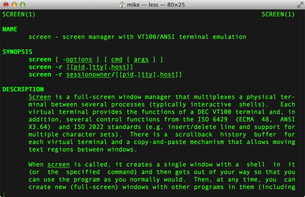The width and height of the screenshot is (305, 197).
Task: Click the word 'insert/delete' in description
Action: (x=192, y=127)
